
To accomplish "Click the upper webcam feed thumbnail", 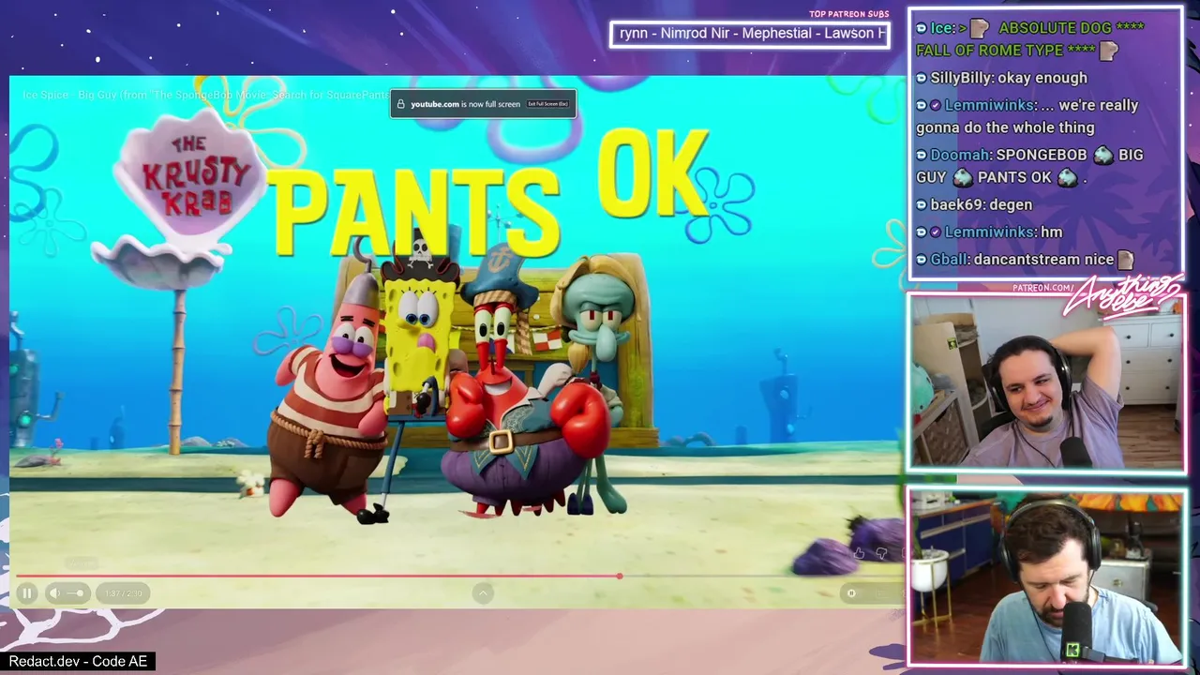I will pos(1046,382).
